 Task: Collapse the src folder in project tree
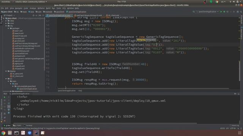(x=6, y=79)
